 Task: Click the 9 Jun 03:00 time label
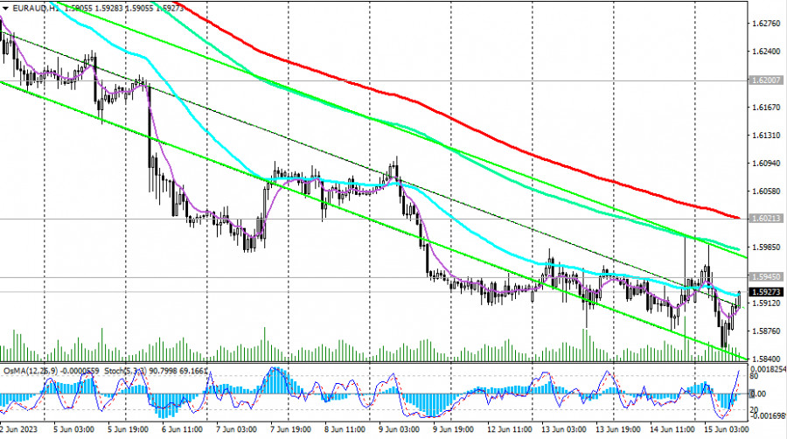[x=399, y=429]
